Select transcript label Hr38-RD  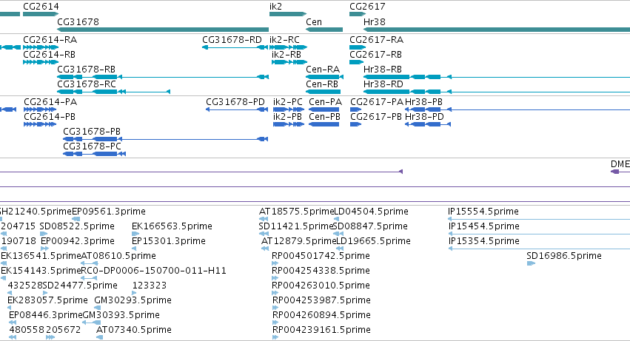tap(383, 84)
